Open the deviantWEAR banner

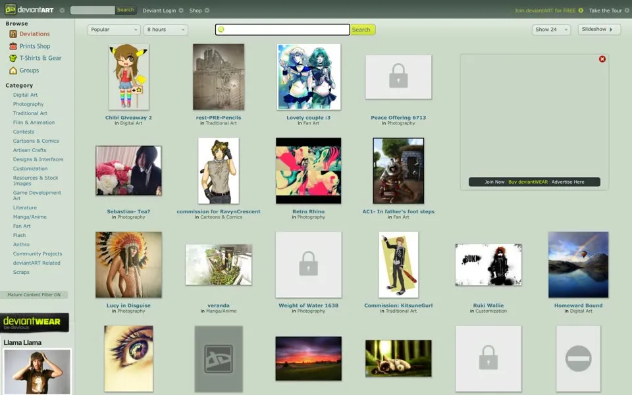34,323
